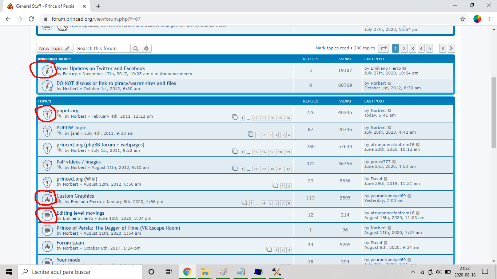Open the Announcements forum link

pos(176,74)
